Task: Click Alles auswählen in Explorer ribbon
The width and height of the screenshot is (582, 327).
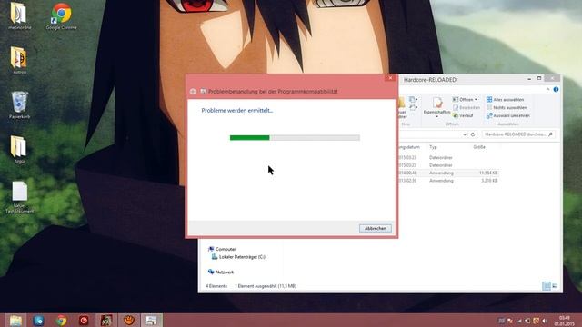Action: [x=506, y=99]
